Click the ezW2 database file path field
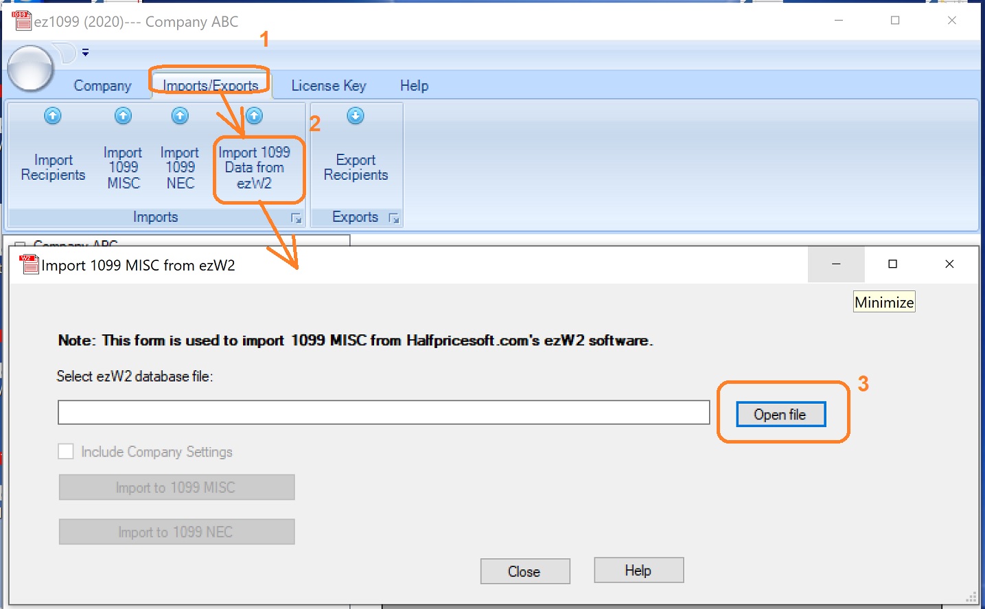Image resolution: width=985 pixels, height=609 pixels. click(383, 413)
